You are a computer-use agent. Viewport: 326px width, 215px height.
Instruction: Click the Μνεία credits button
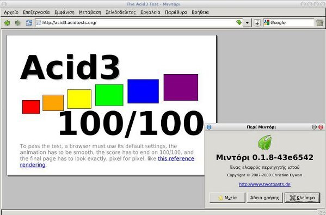pyautogui.click(x=227, y=198)
